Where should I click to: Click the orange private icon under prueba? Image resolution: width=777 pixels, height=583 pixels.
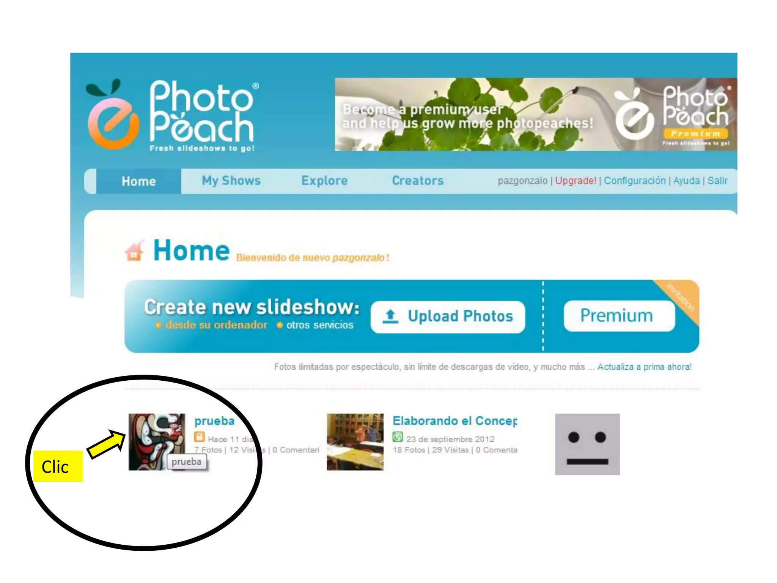click(199, 437)
